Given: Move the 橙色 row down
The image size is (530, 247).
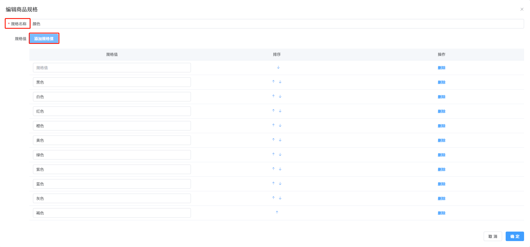Looking at the screenshot, I should pos(280,125).
